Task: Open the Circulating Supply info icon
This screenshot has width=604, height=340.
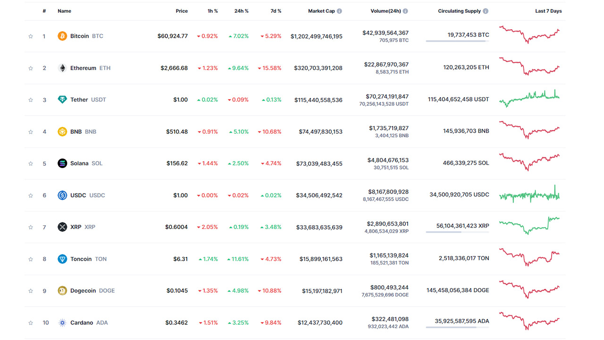Action: pyautogui.click(x=486, y=11)
